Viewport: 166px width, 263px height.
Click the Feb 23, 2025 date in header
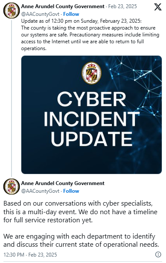pyautogui.click(x=122, y=6)
